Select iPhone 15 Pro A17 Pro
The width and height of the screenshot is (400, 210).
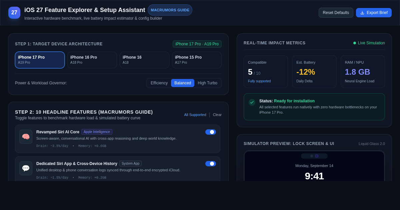(x=197, y=60)
